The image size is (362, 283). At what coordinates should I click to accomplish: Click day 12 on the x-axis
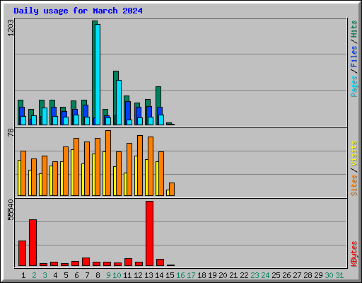pos(138,275)
